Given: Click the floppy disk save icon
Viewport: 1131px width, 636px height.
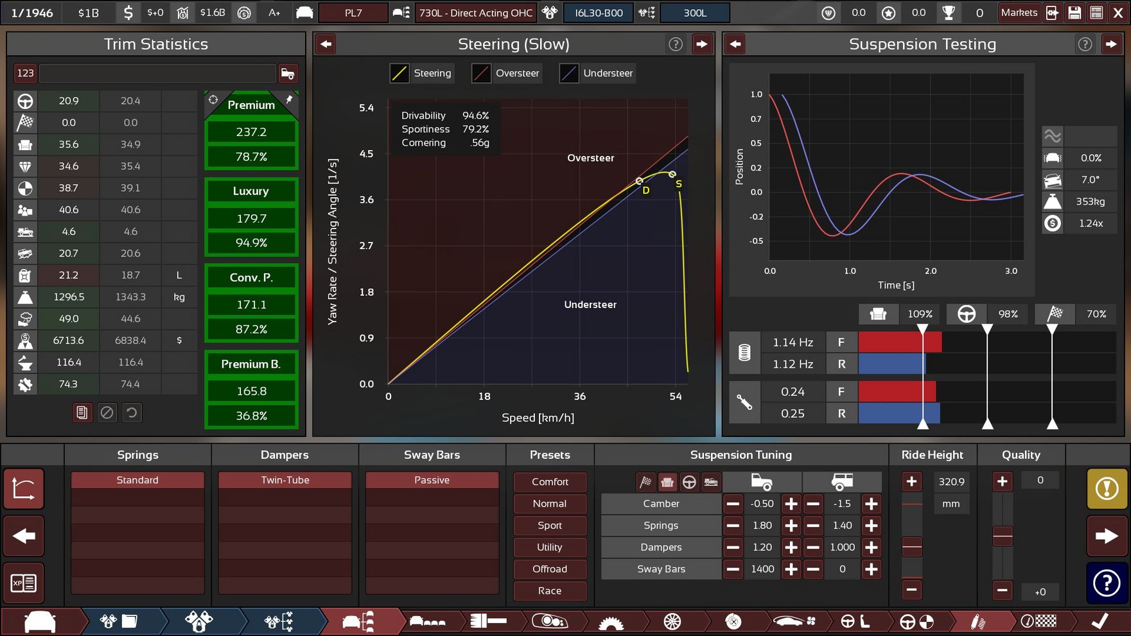Looking at the screenshot, I should click(1074, 13).
